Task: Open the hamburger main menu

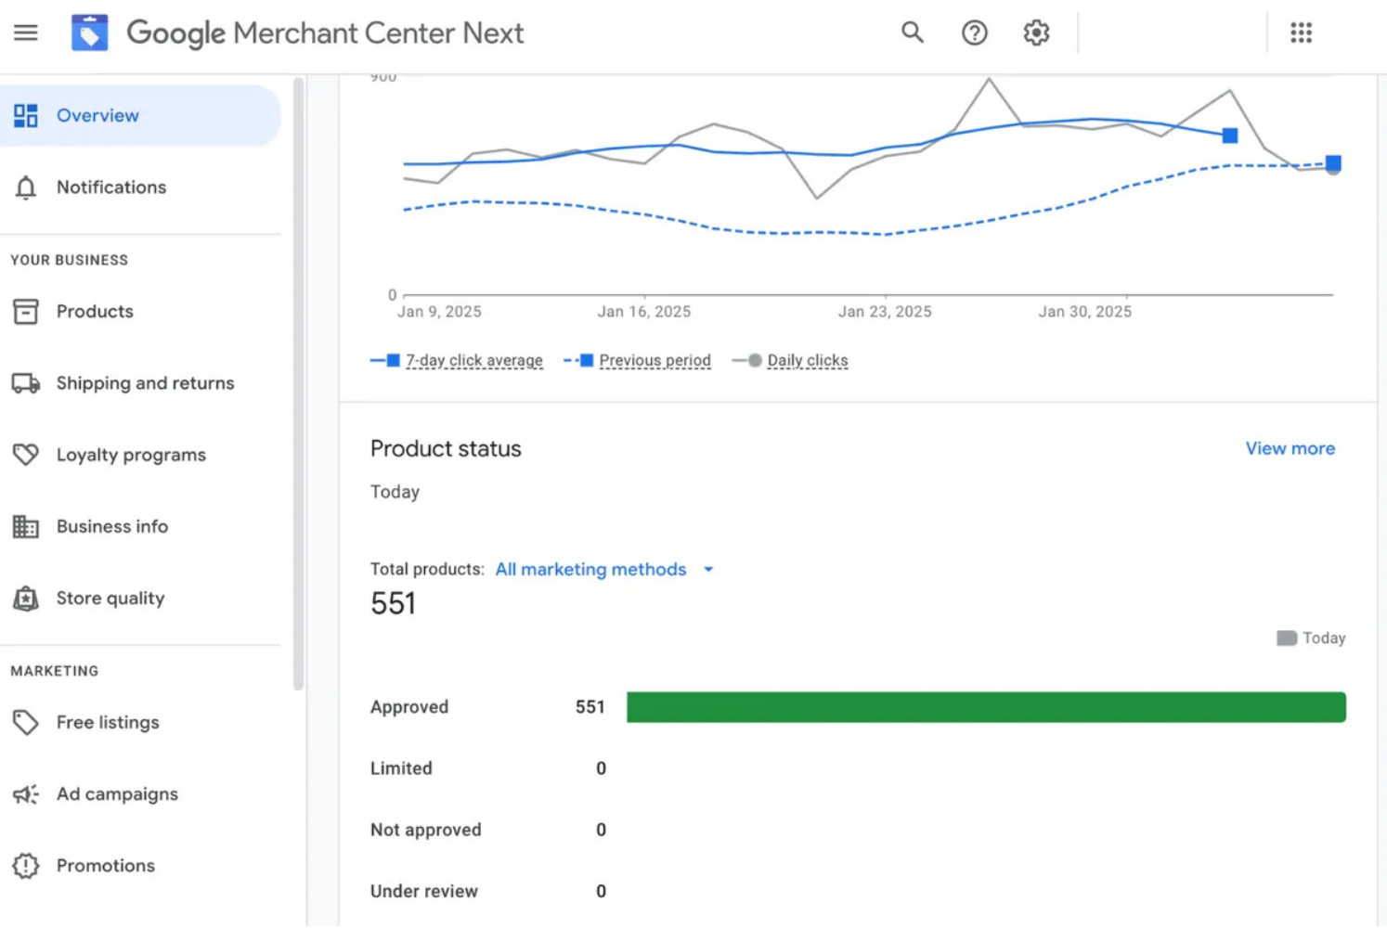Action: [x=26, y=33]
